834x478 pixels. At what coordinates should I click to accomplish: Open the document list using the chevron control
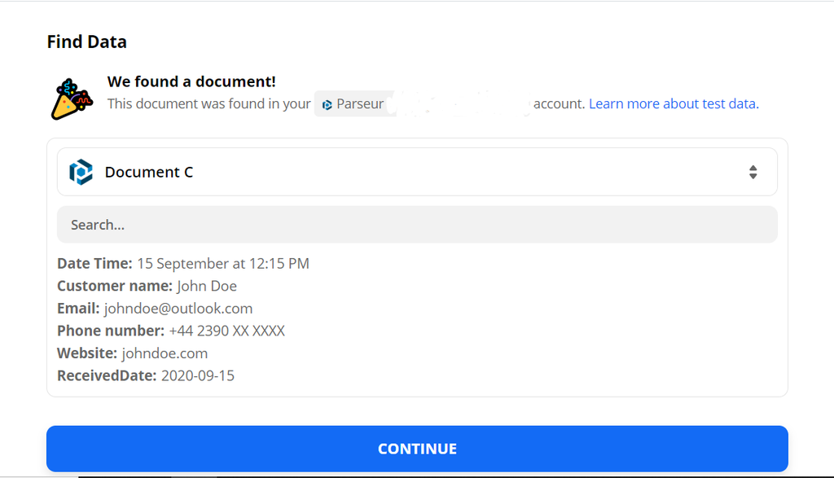pos(753,172)
